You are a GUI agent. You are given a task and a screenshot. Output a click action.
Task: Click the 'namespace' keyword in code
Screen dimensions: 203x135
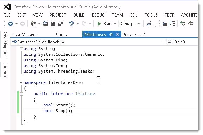pyautogui.click(x=34, y=82)
